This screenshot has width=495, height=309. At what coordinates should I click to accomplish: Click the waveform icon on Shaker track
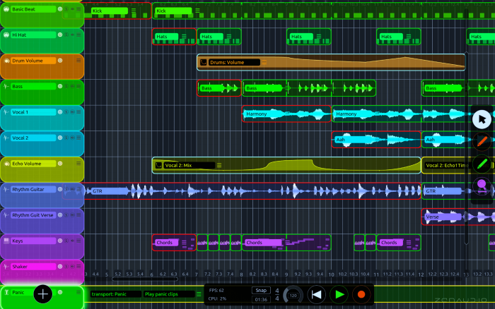coord(6,267)
